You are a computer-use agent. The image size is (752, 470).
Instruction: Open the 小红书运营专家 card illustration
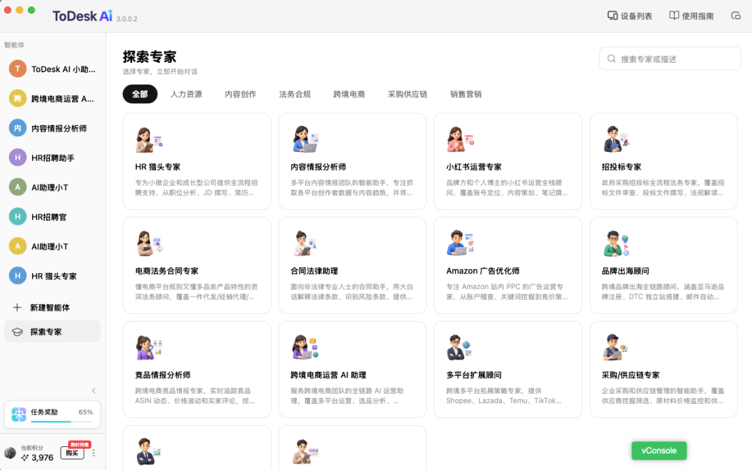[460, 139]
